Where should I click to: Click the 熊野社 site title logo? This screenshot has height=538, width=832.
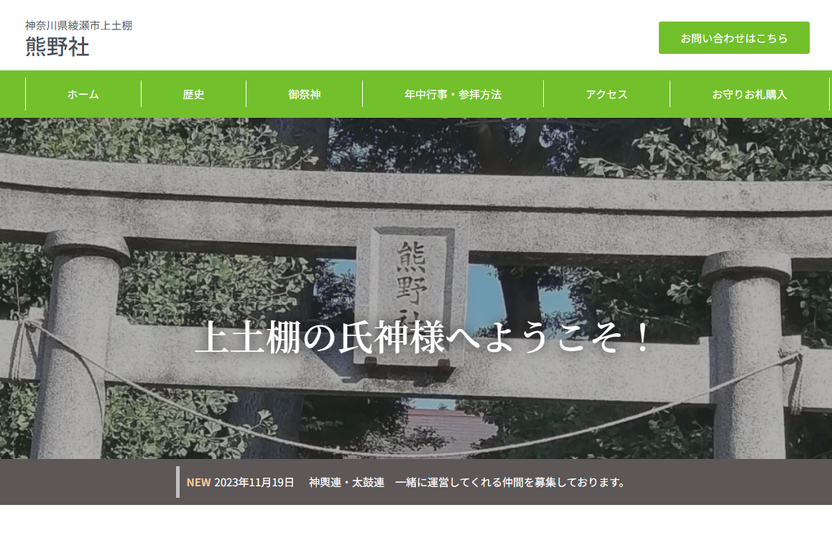(57, 47)
